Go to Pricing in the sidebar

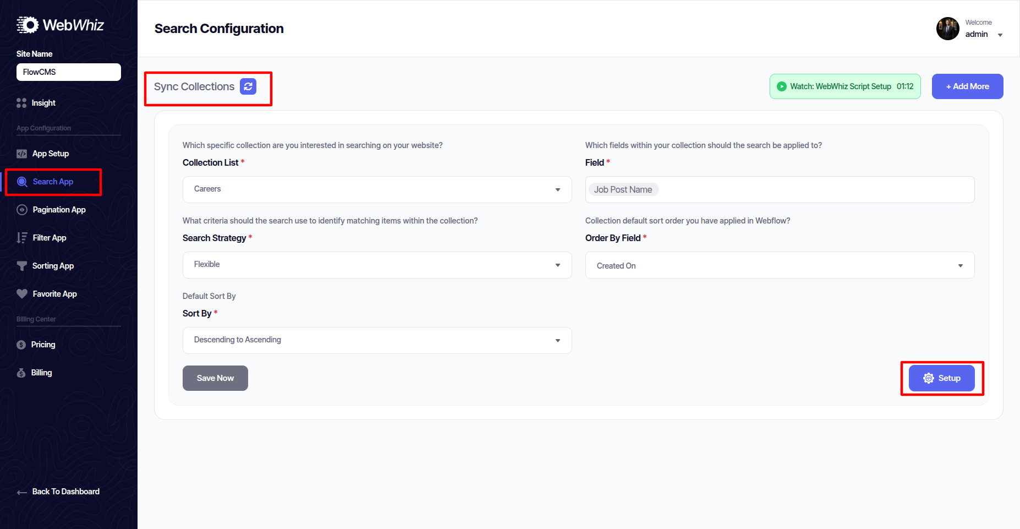(43, 345)
